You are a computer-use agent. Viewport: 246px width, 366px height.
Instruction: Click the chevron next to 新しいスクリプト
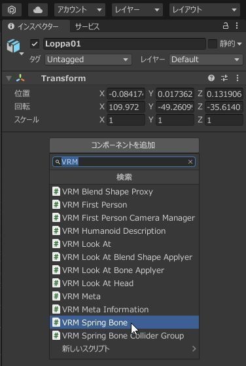click(x=194, y=348)
